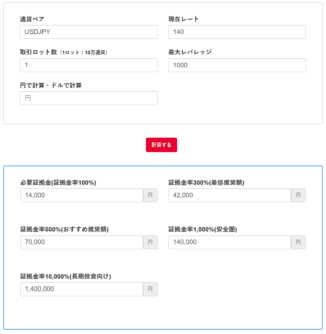Select the 取引ロット数 input field

pyautogui.click(x=89, y=65)
